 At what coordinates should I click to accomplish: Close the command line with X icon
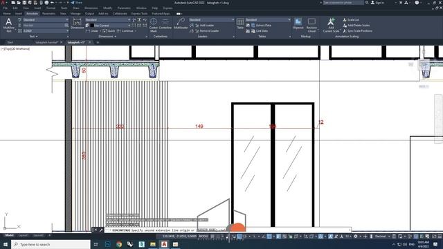[96, 230]
